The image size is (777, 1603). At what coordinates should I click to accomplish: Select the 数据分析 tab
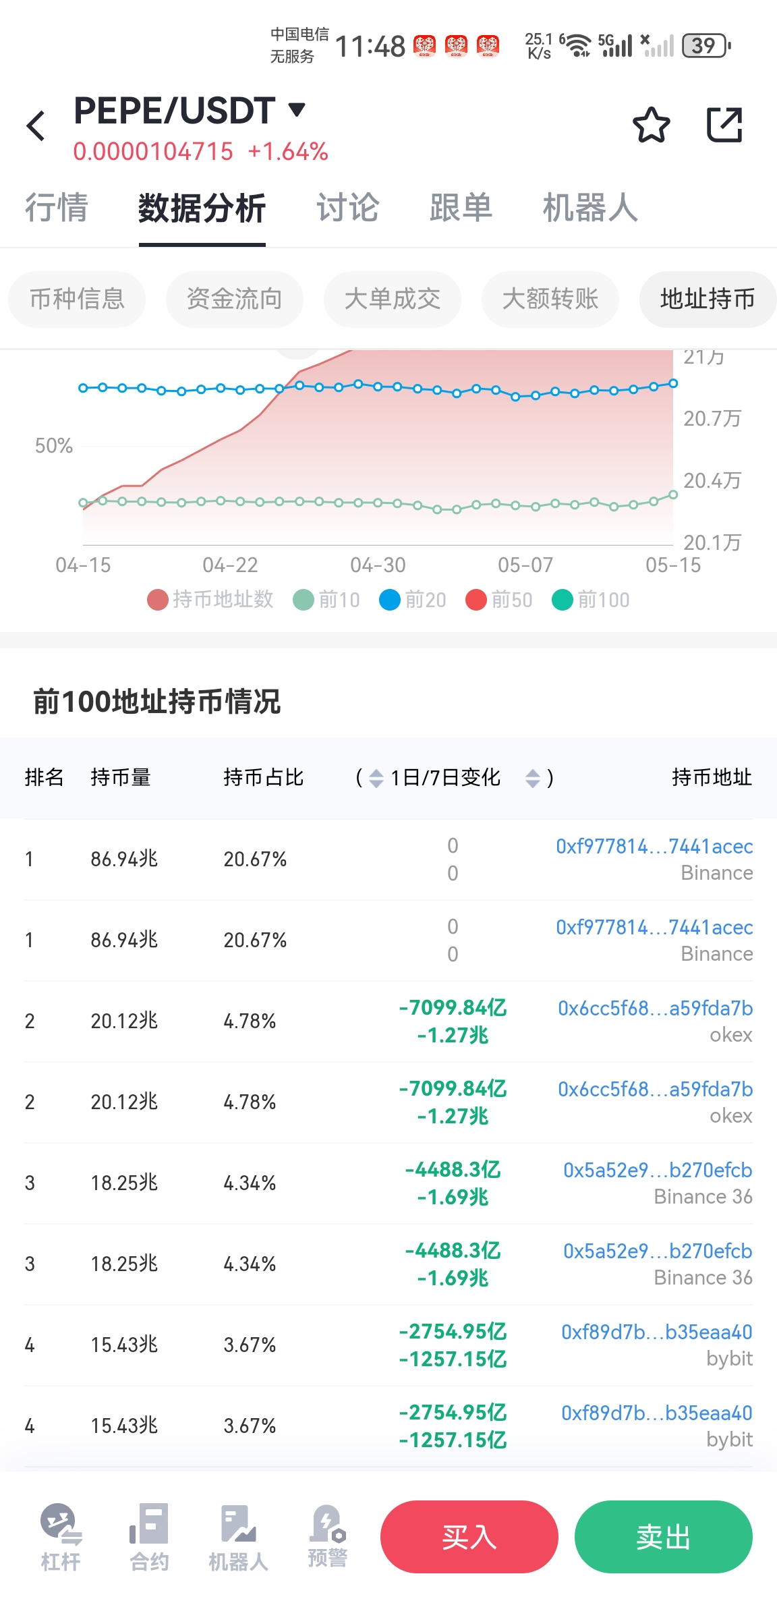pos(202,208)
